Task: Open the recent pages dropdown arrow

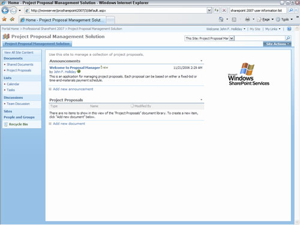Action: [x=20, y=10]
